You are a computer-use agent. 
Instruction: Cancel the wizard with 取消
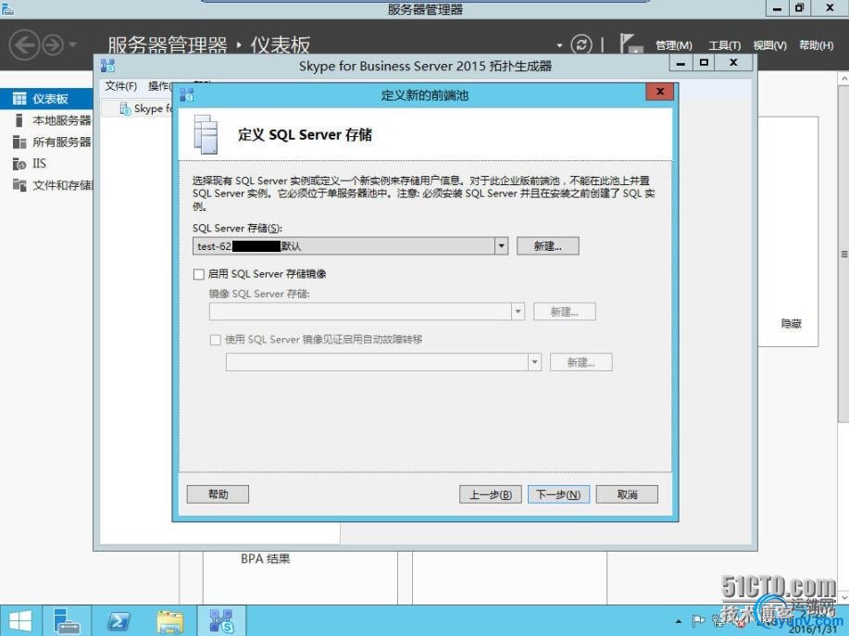627,494
